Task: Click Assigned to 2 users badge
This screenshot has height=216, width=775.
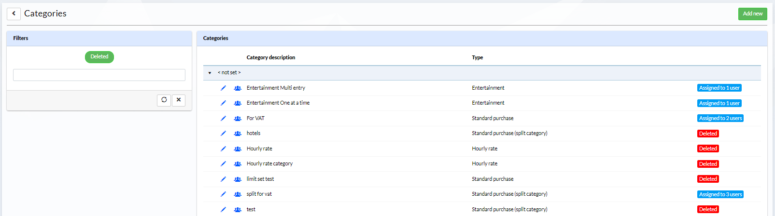Action: (x=720, y=118)
